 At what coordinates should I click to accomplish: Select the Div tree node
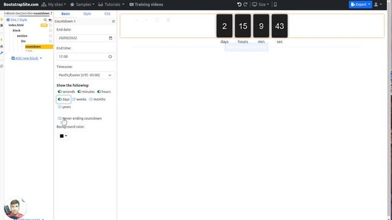click(23, 41)
